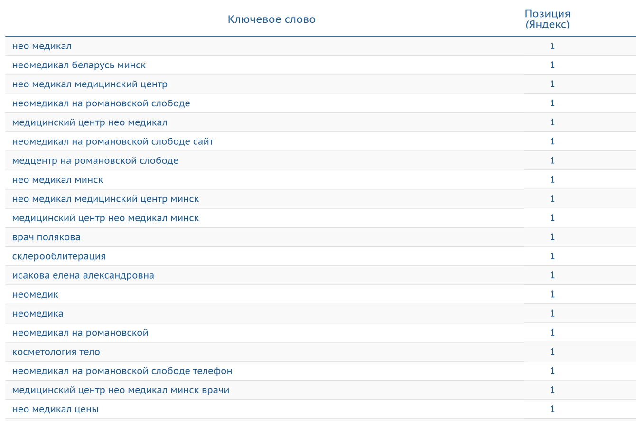Click position value for 'косметология тело'
636x421 pixels.
[x=552, y=352]
